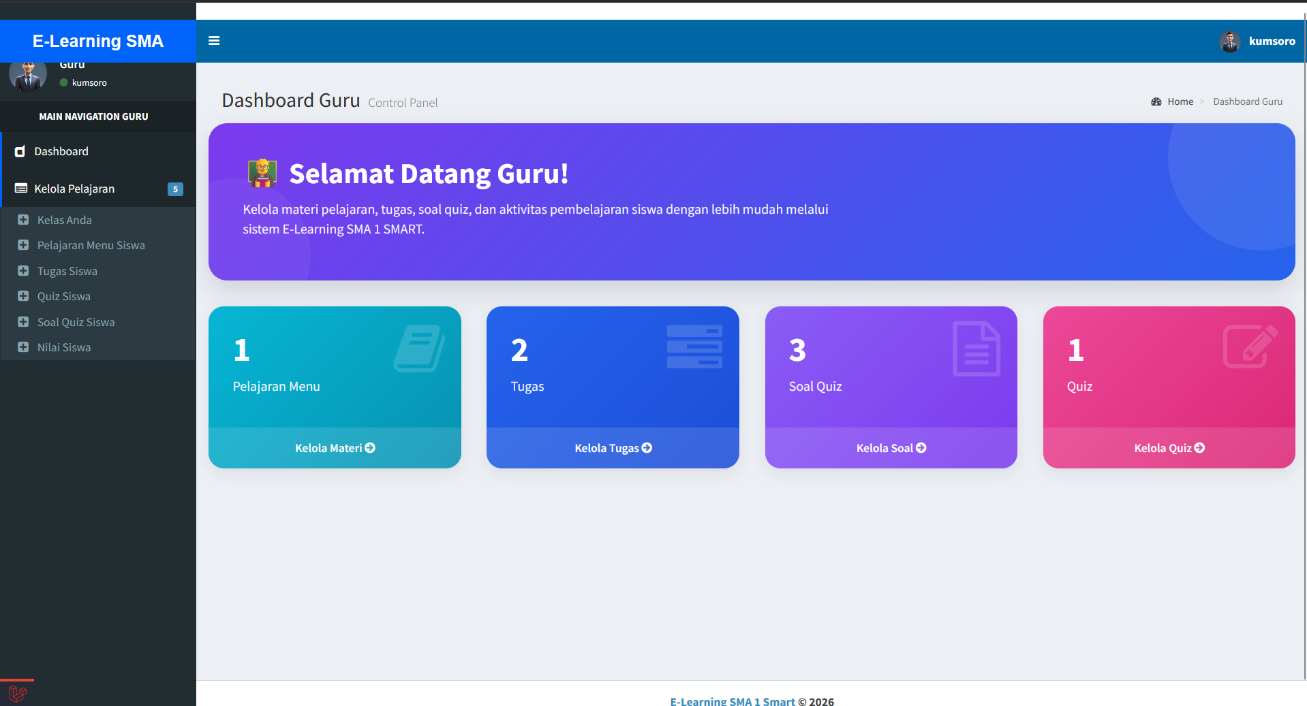Open E-Learning SMA 1 Smart footer link

(x=733, y=701)
